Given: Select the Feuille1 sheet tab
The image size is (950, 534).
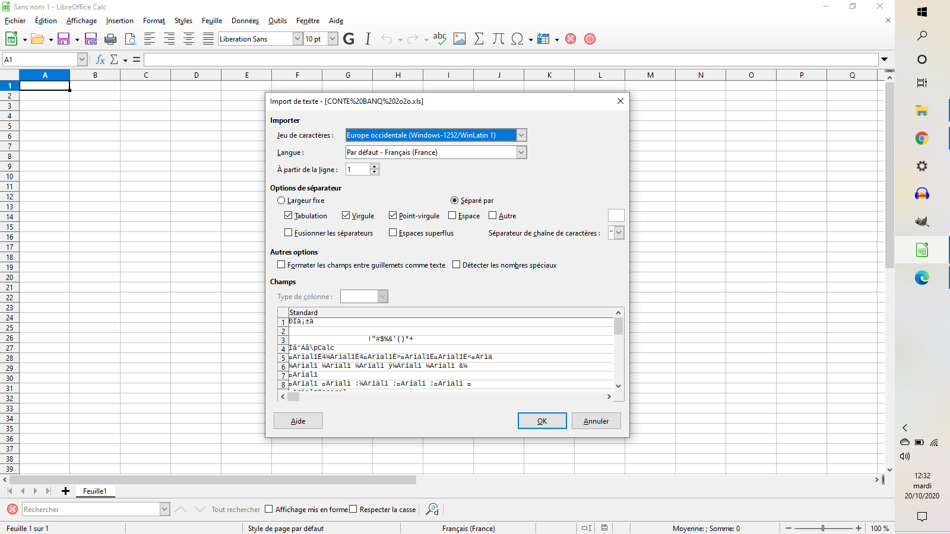Looking at the screenshot, I should (95, 491).
